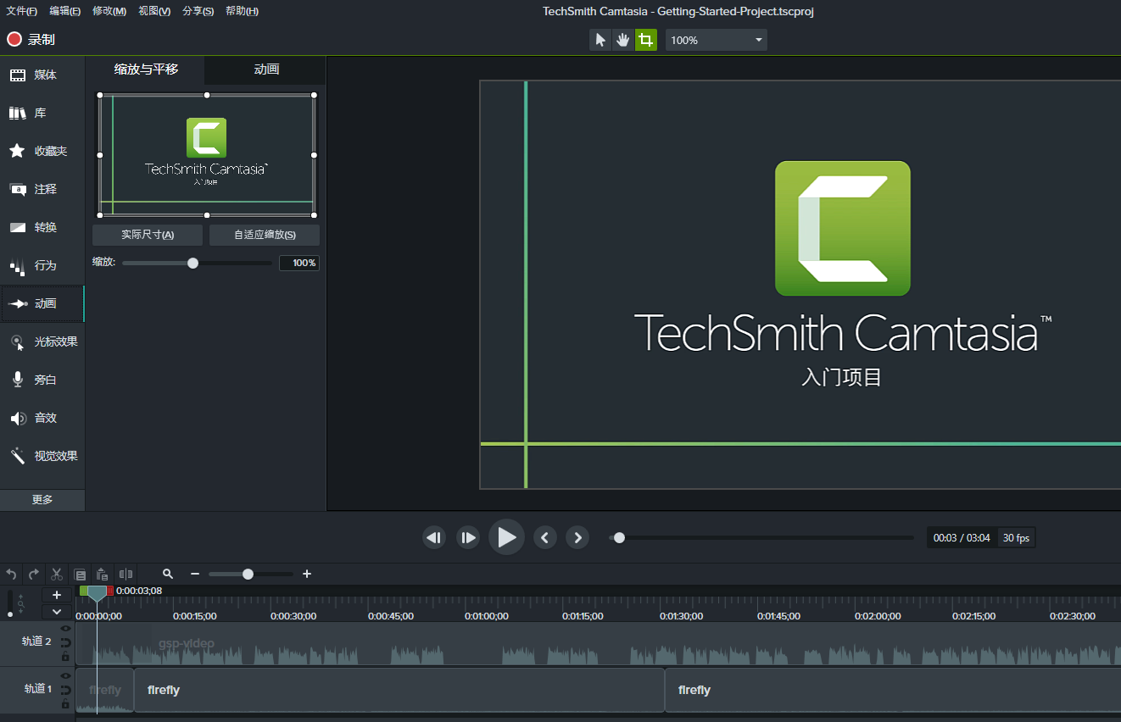Toggle the magnet icon on 轨道 2
1121x722 pixels.
click(x=65, y=643)
